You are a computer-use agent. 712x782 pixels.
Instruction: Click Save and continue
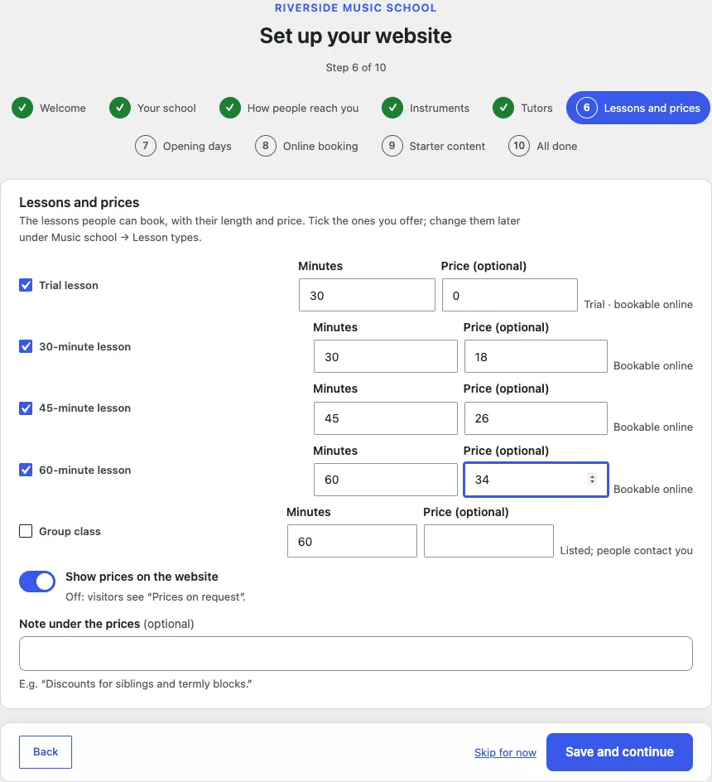click(x=619, y=752)
